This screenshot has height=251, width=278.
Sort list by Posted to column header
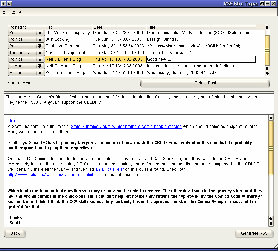point(26,27)
